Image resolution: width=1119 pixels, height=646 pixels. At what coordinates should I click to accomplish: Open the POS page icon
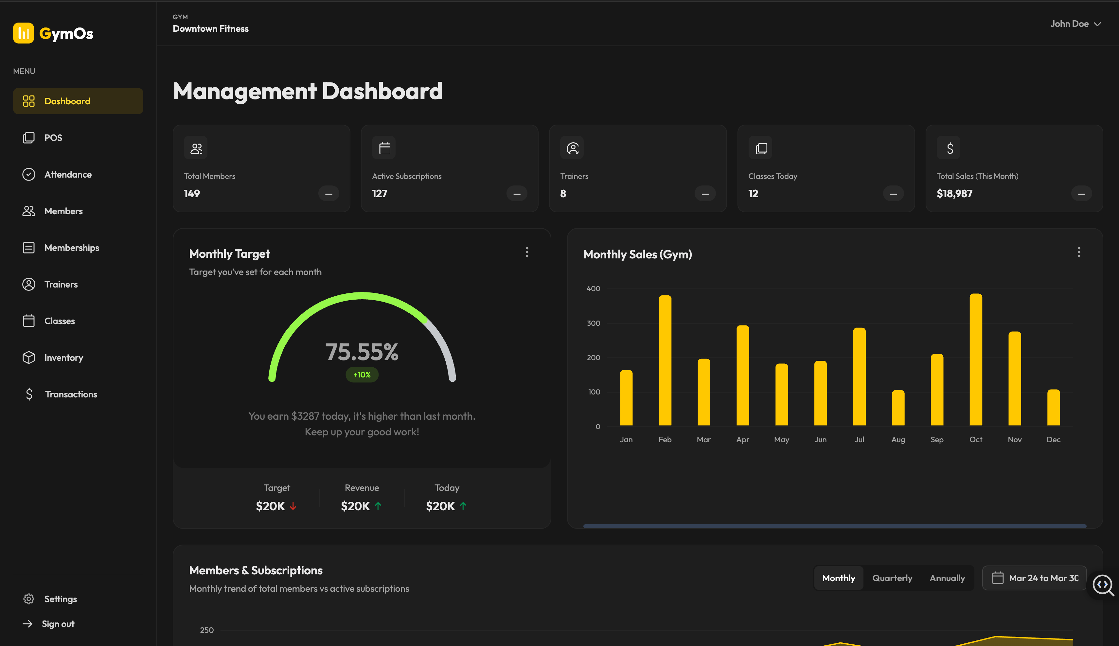pyautogui.click(x=29, y=138)
